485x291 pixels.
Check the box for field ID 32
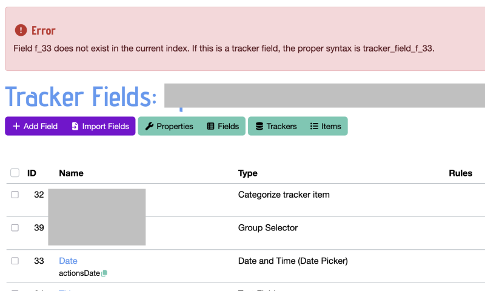(x=15, y=195)
